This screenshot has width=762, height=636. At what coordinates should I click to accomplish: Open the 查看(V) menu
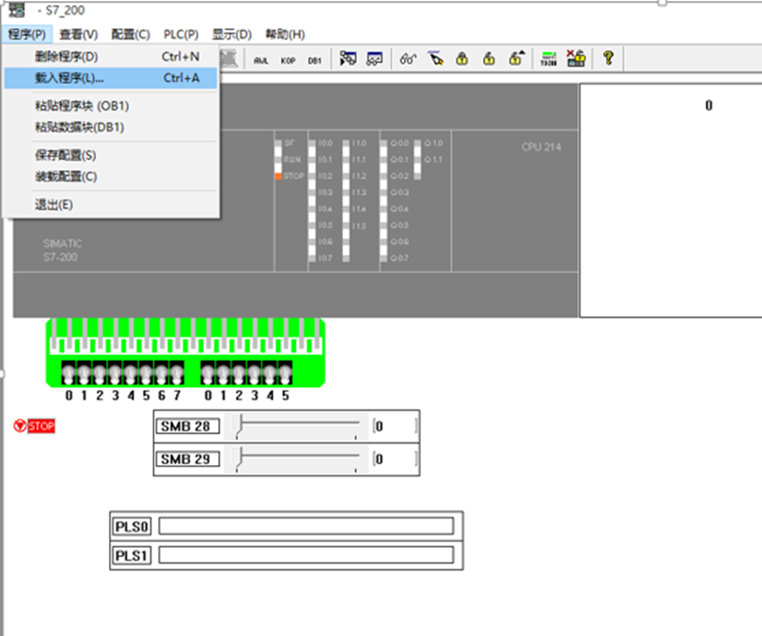pyautogui.click(x=78, y=35)
